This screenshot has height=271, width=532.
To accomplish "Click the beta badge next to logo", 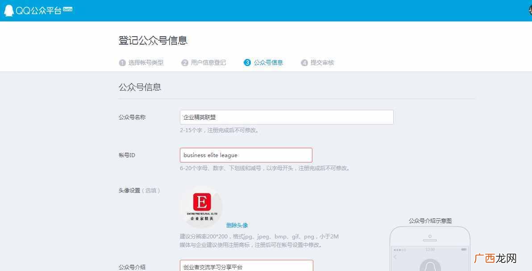I will pos(67,9).
